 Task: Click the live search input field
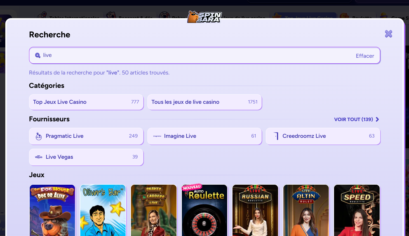[x=204, y=55]
